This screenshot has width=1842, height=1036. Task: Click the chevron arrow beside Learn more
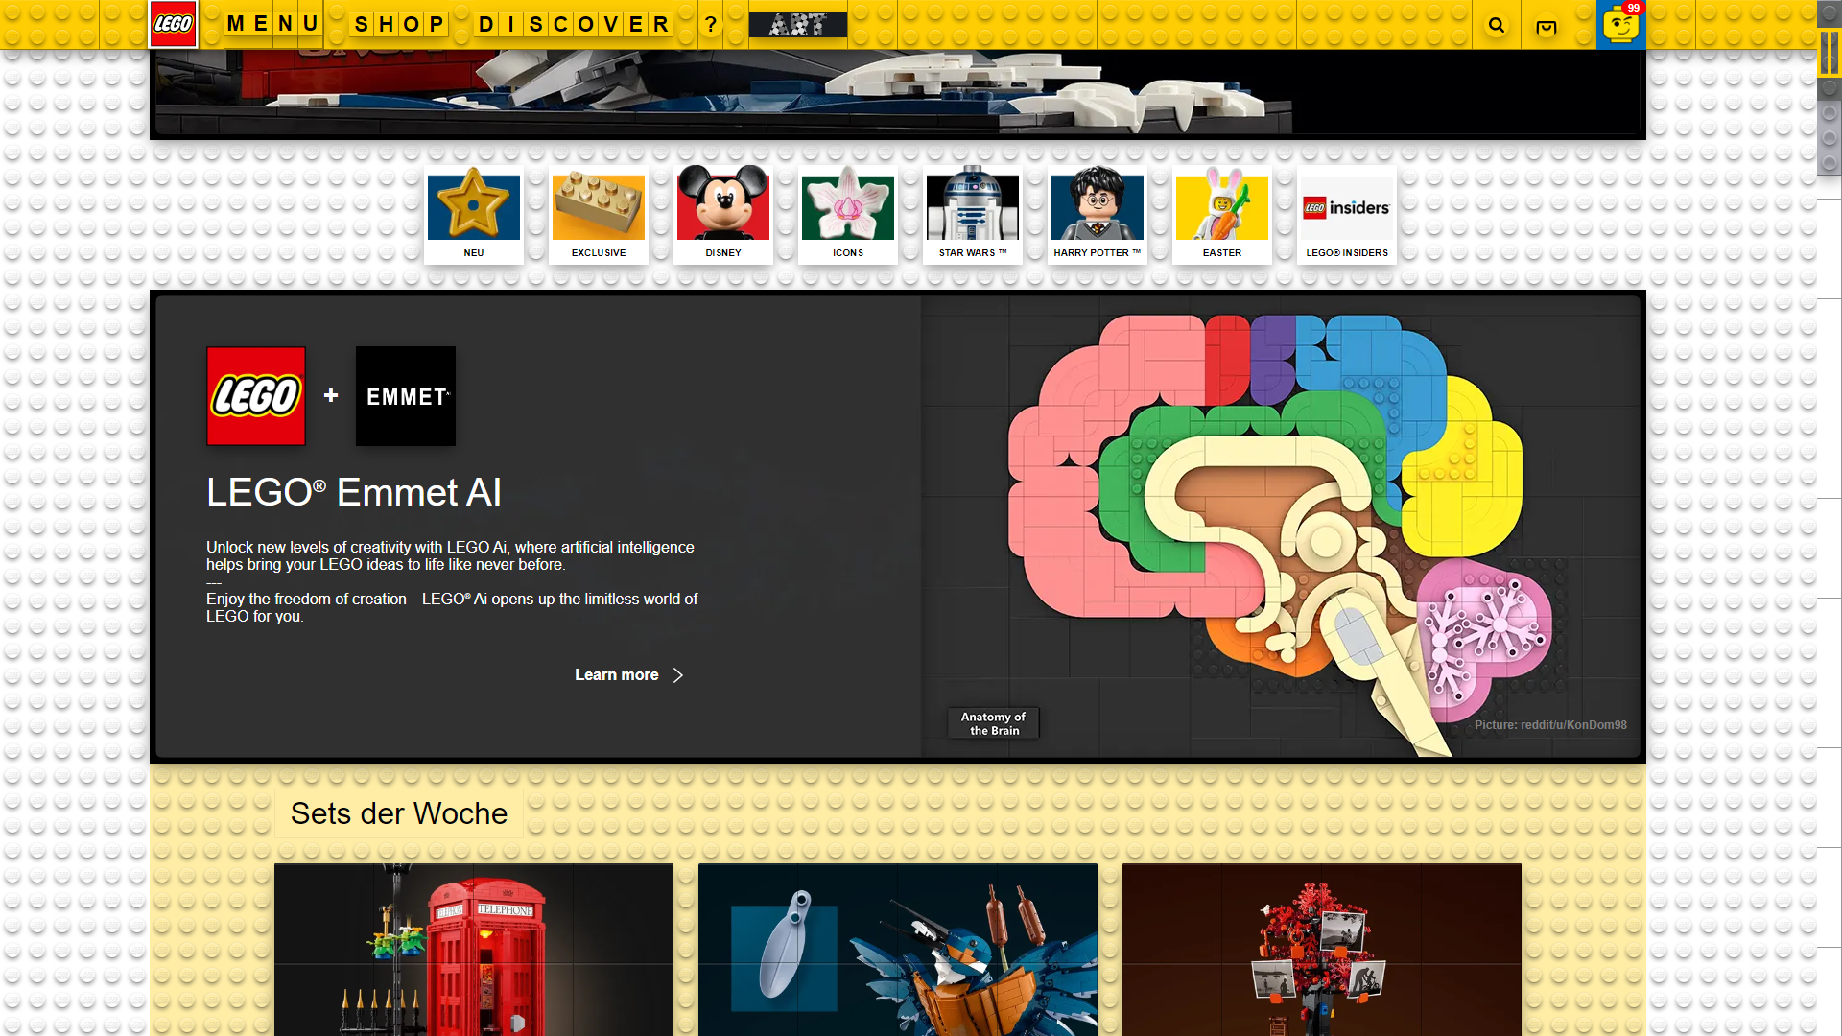coord(678,675)
